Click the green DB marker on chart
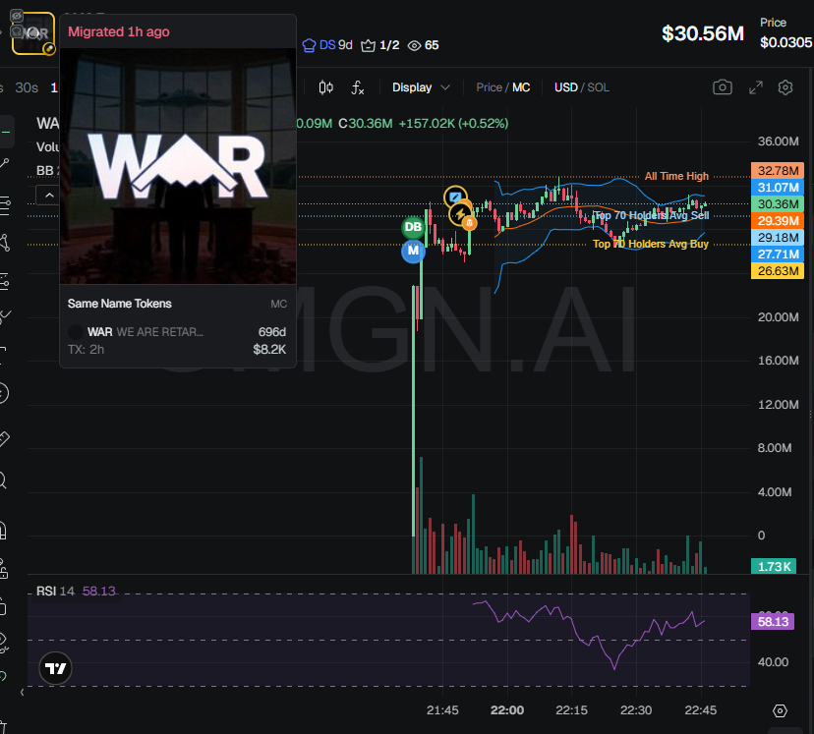 coord(413,227)
